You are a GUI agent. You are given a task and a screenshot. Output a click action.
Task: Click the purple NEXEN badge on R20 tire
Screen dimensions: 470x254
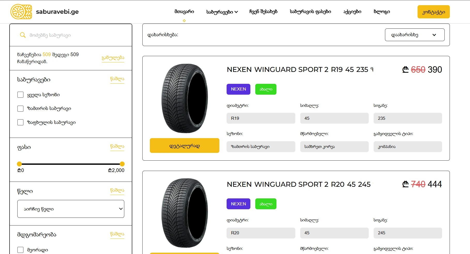click(x=238, y=204)
